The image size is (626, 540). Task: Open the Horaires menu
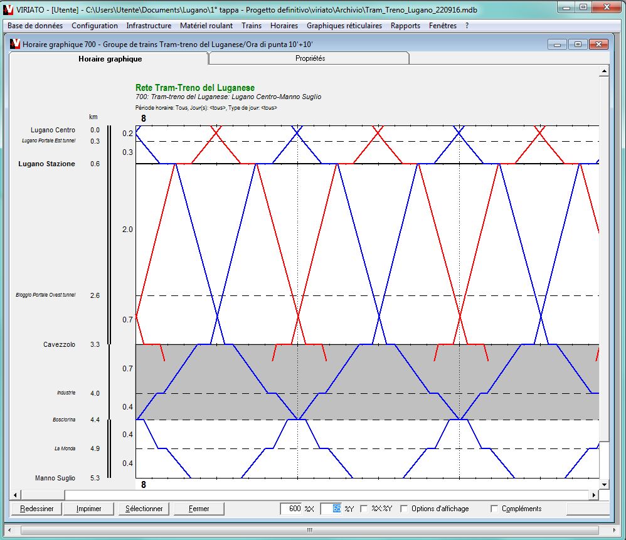pyautogui.click(x=284, y=26)
